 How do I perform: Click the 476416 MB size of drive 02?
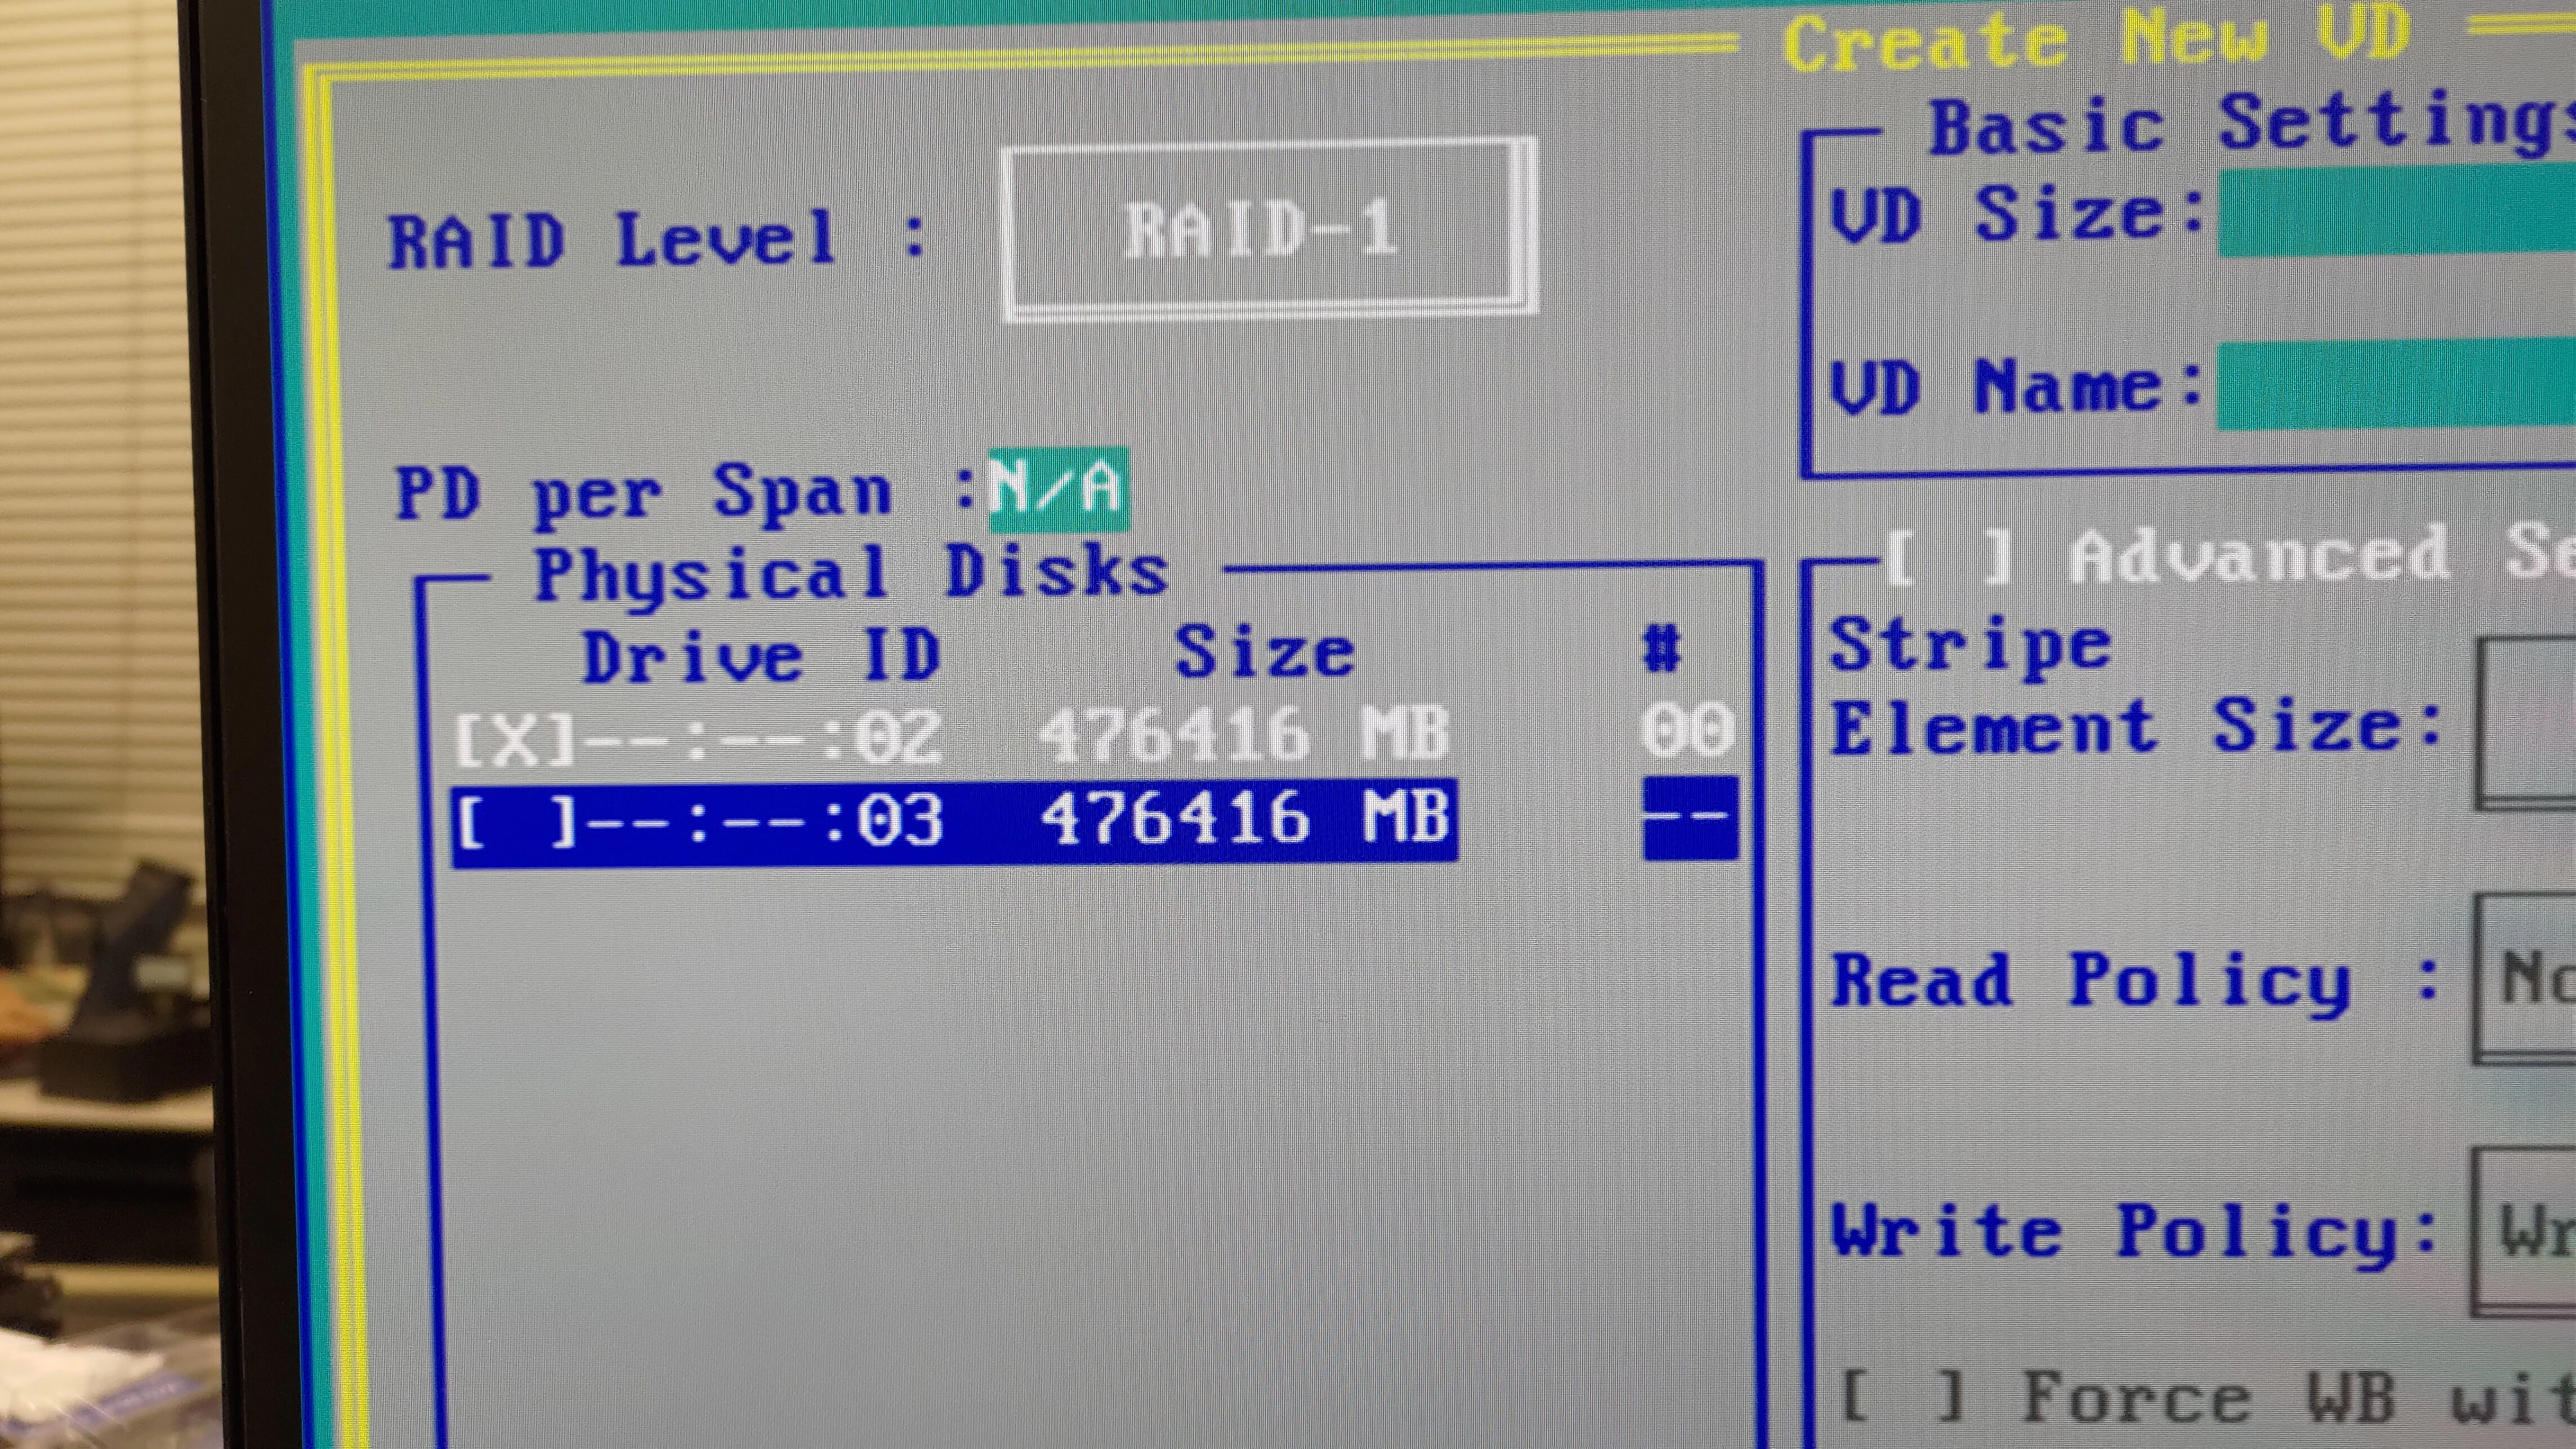(x=1243, y=734)
